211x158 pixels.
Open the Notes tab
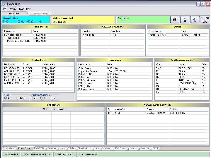(63, 148)
